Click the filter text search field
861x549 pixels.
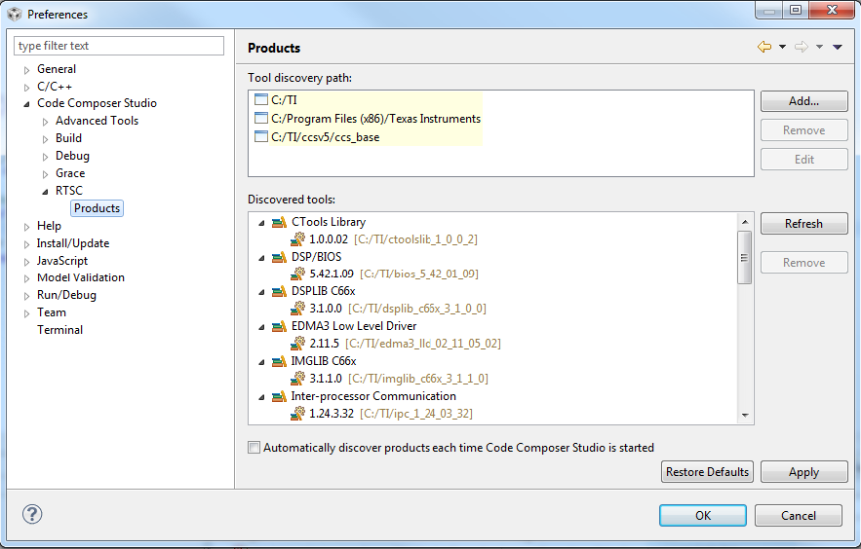point(119,46)
